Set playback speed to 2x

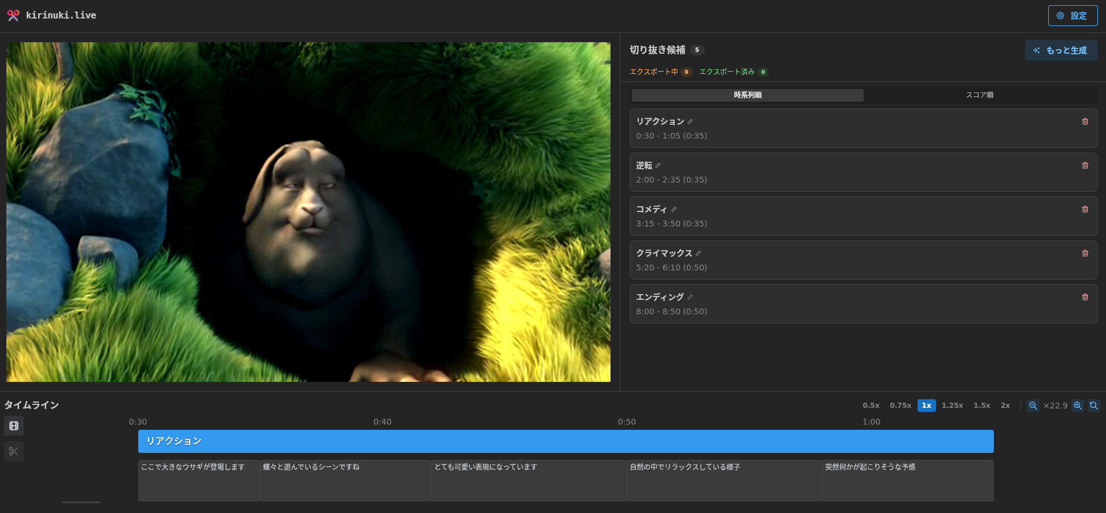point(1005,406)
